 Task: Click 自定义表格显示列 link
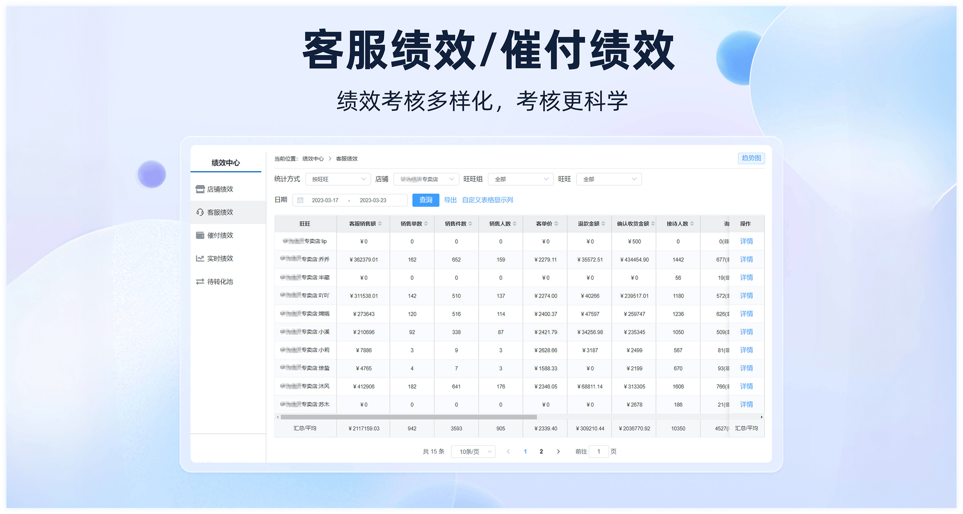(x=488, y=200)
